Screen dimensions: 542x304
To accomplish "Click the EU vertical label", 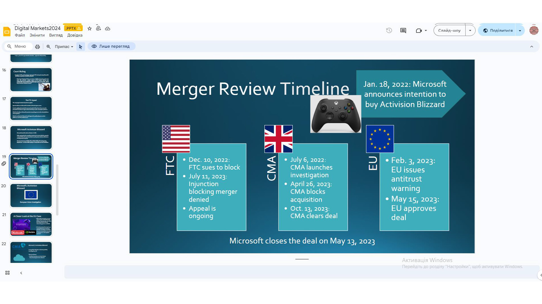I will 373,163.
